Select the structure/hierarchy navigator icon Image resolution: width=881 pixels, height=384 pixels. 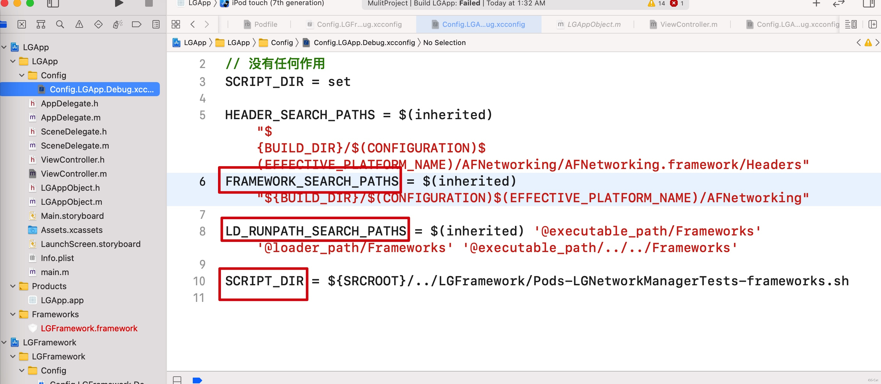(x=42, y=25)
